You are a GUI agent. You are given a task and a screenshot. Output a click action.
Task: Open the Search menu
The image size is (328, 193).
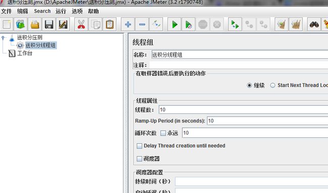pos(42,11)
